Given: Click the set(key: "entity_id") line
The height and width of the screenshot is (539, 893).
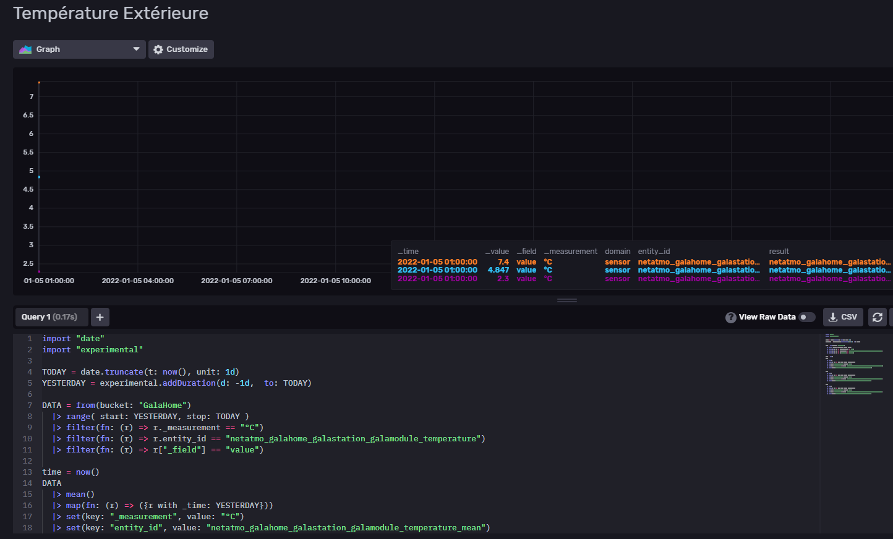Looking at the screenshot, I should (x=271, y=528).
